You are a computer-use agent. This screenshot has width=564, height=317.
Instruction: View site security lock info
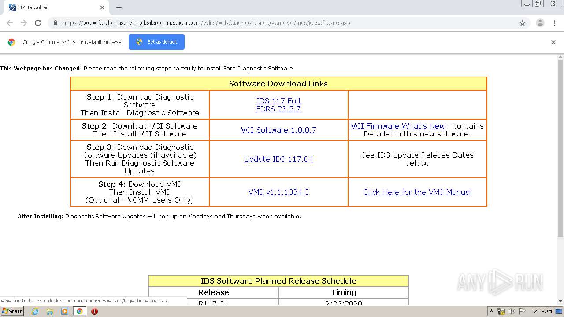[x=55, y=23]
